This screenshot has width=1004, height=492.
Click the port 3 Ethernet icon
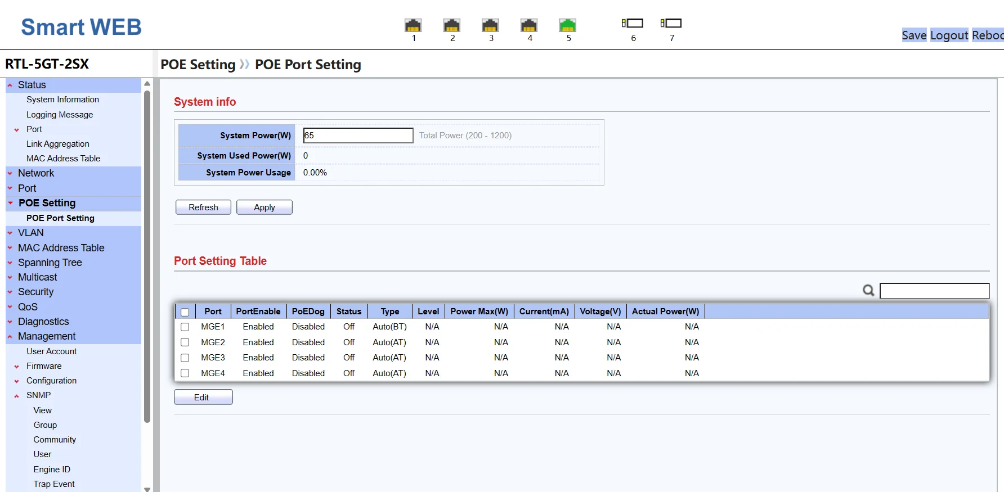pos(490,25)
